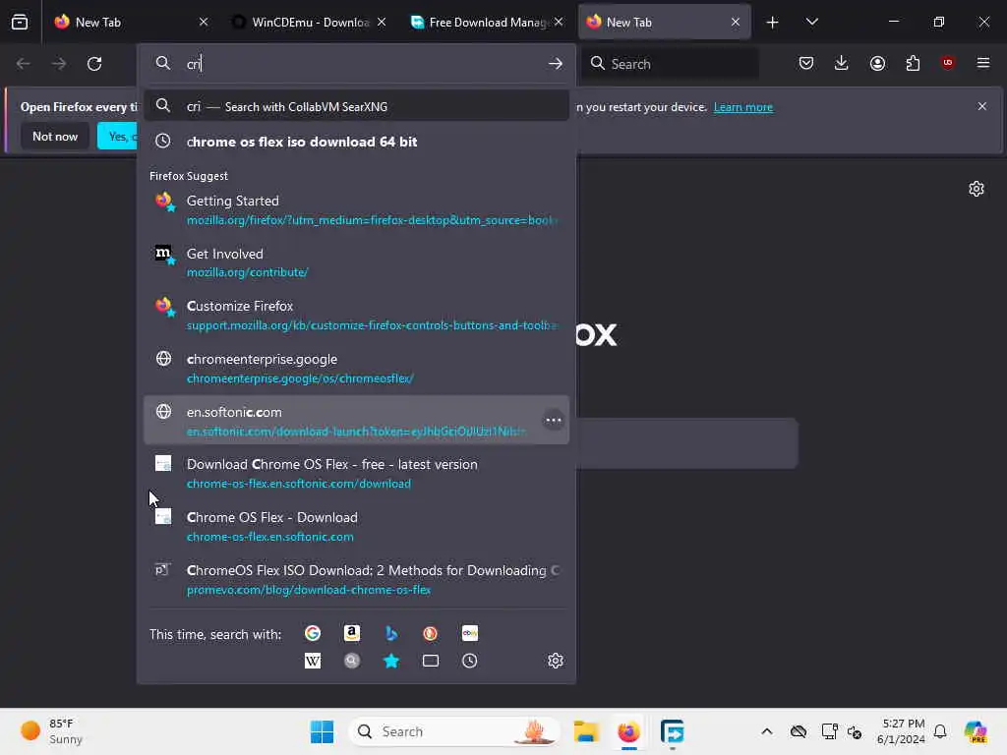Open the Customize Firefox suggestion
The width and height of the screenshot is (1007, 755).
pos(356,316)
